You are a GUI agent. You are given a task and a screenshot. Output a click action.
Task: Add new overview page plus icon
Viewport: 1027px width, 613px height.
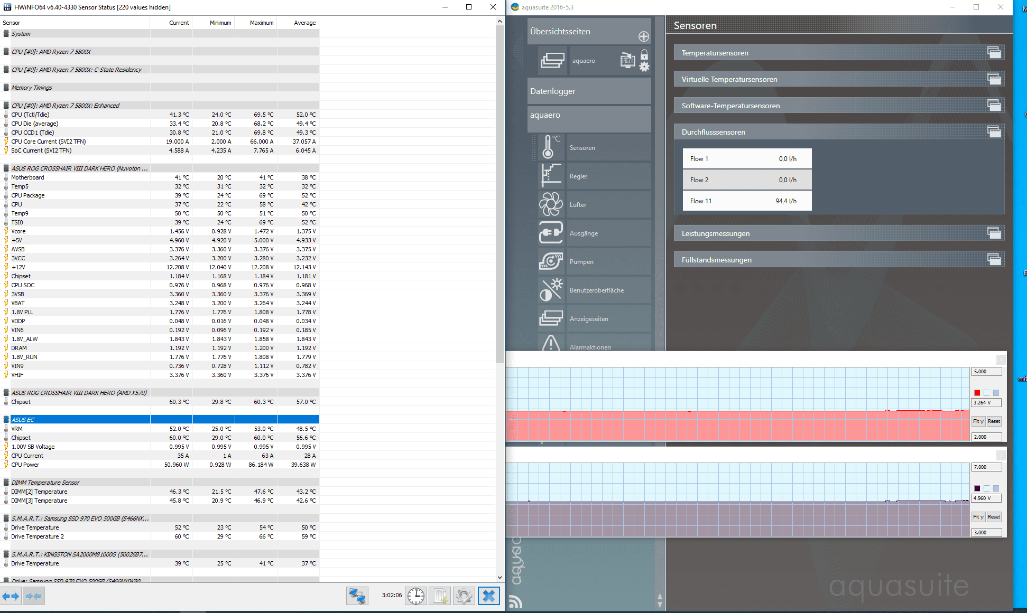(x=643, y=36)
